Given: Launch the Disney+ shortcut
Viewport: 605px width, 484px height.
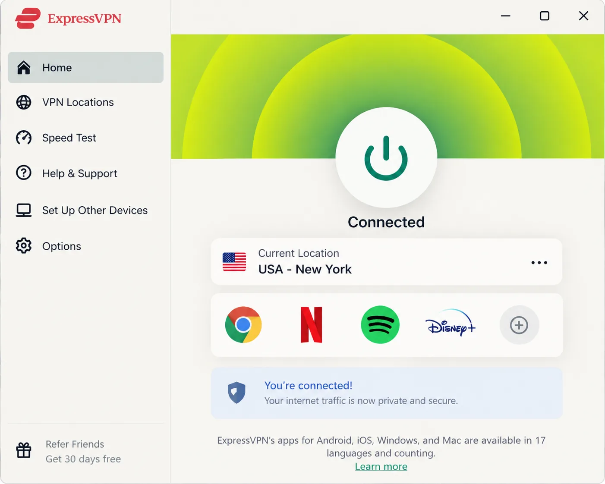Looking at the screenshot, I should click(450, 323).
